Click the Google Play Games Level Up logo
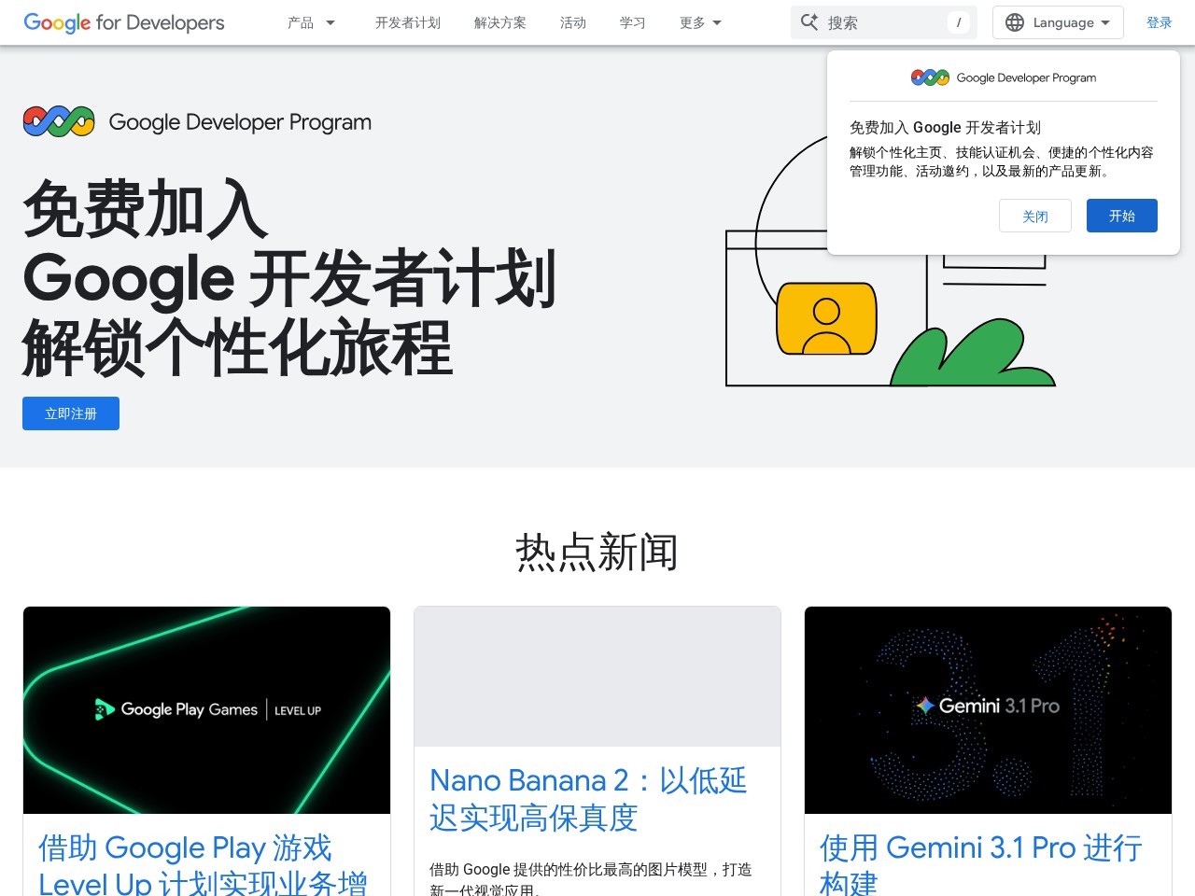Image resolution: width=1195 pixels, height=896 pixels. [x=205, y=709]
